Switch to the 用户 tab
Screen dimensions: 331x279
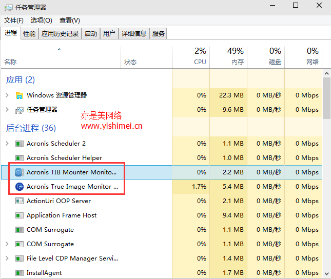click(x=109, y=33)
